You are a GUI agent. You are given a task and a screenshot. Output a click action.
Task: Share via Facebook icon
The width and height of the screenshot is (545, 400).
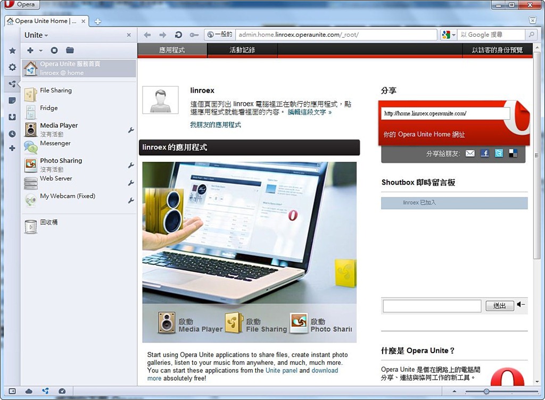click(x=485, y=153)
